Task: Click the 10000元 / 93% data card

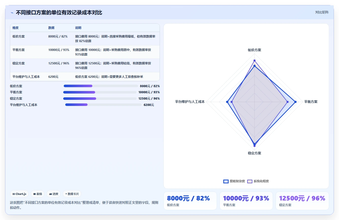Action: pyautogui.click(x=246, y=201)
